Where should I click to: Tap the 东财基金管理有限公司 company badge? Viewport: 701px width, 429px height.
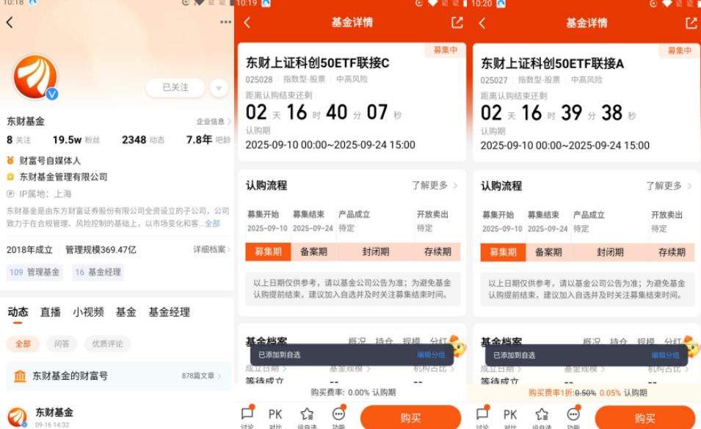[57, 177]
